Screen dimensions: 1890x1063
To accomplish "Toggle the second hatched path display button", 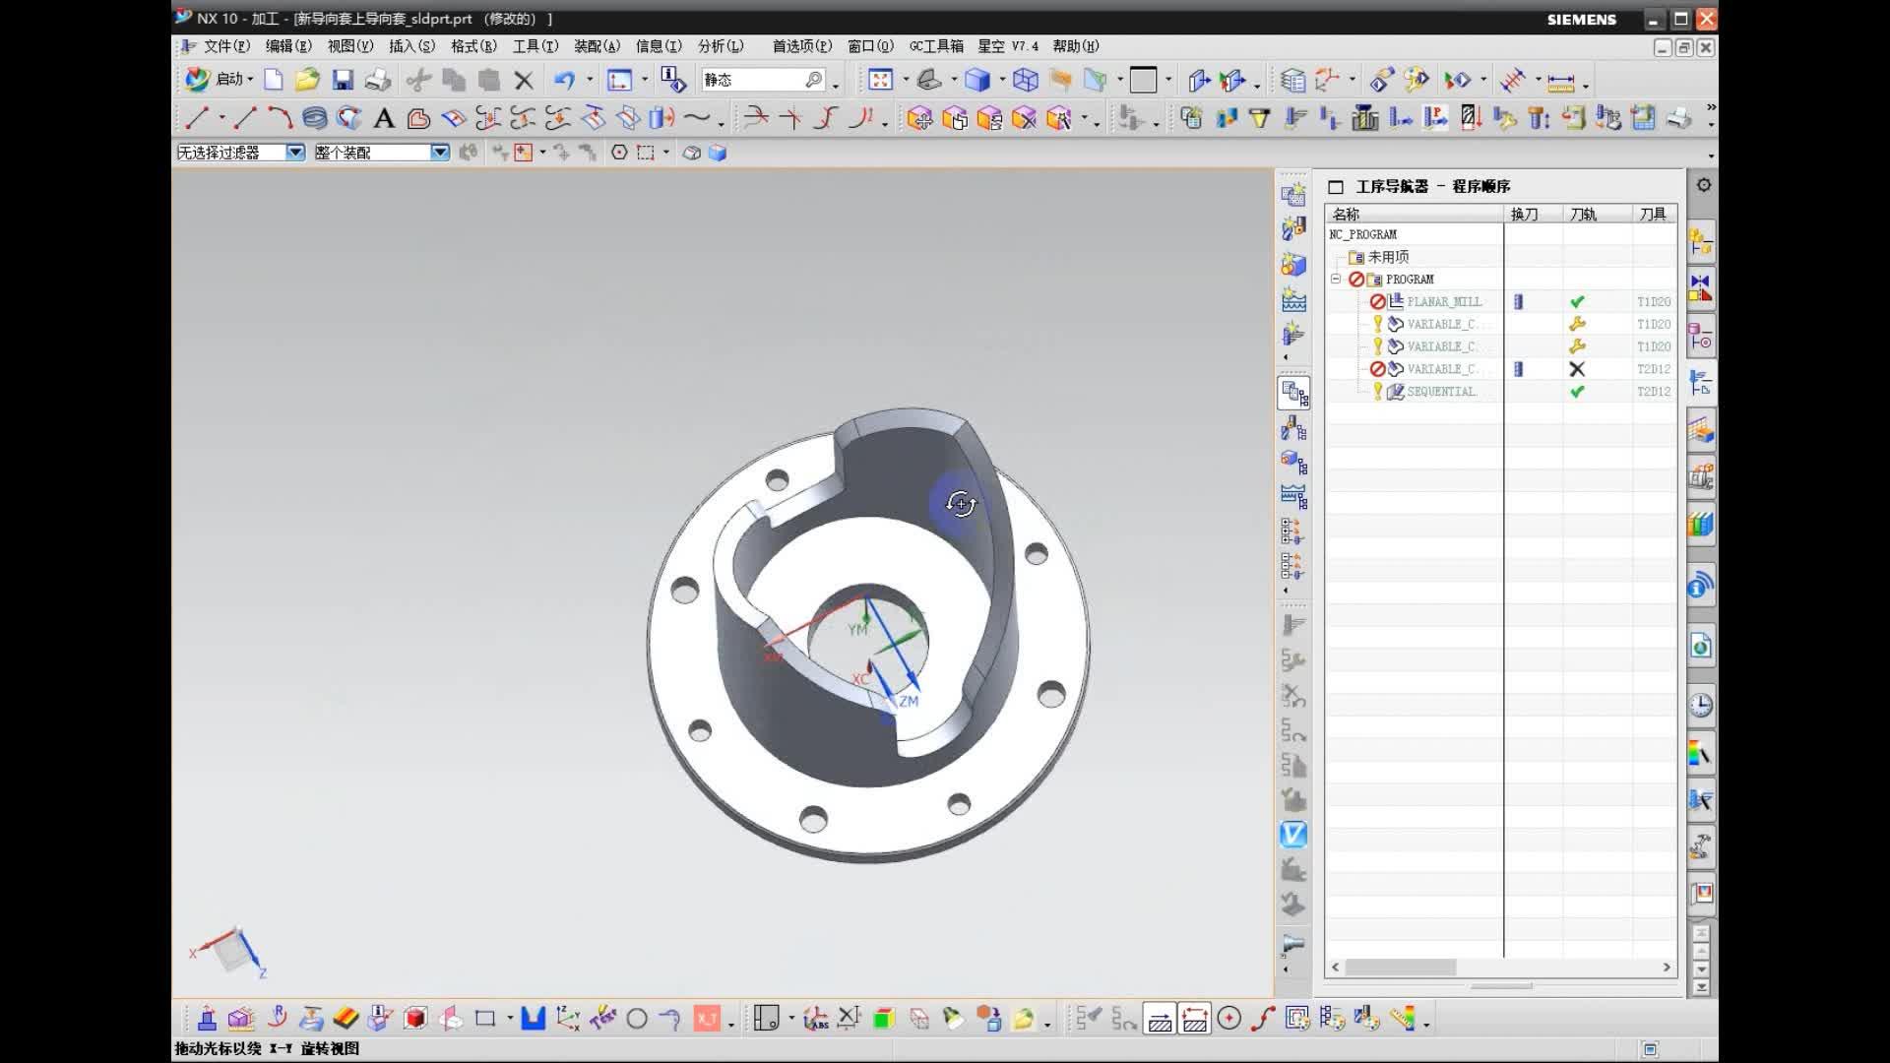I will (x=1195, y=1020).
